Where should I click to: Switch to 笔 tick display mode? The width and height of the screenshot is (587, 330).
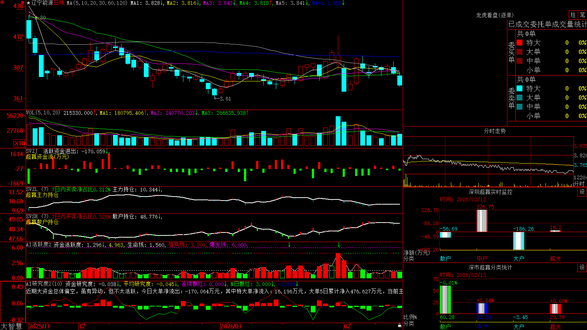pos(582,15)
